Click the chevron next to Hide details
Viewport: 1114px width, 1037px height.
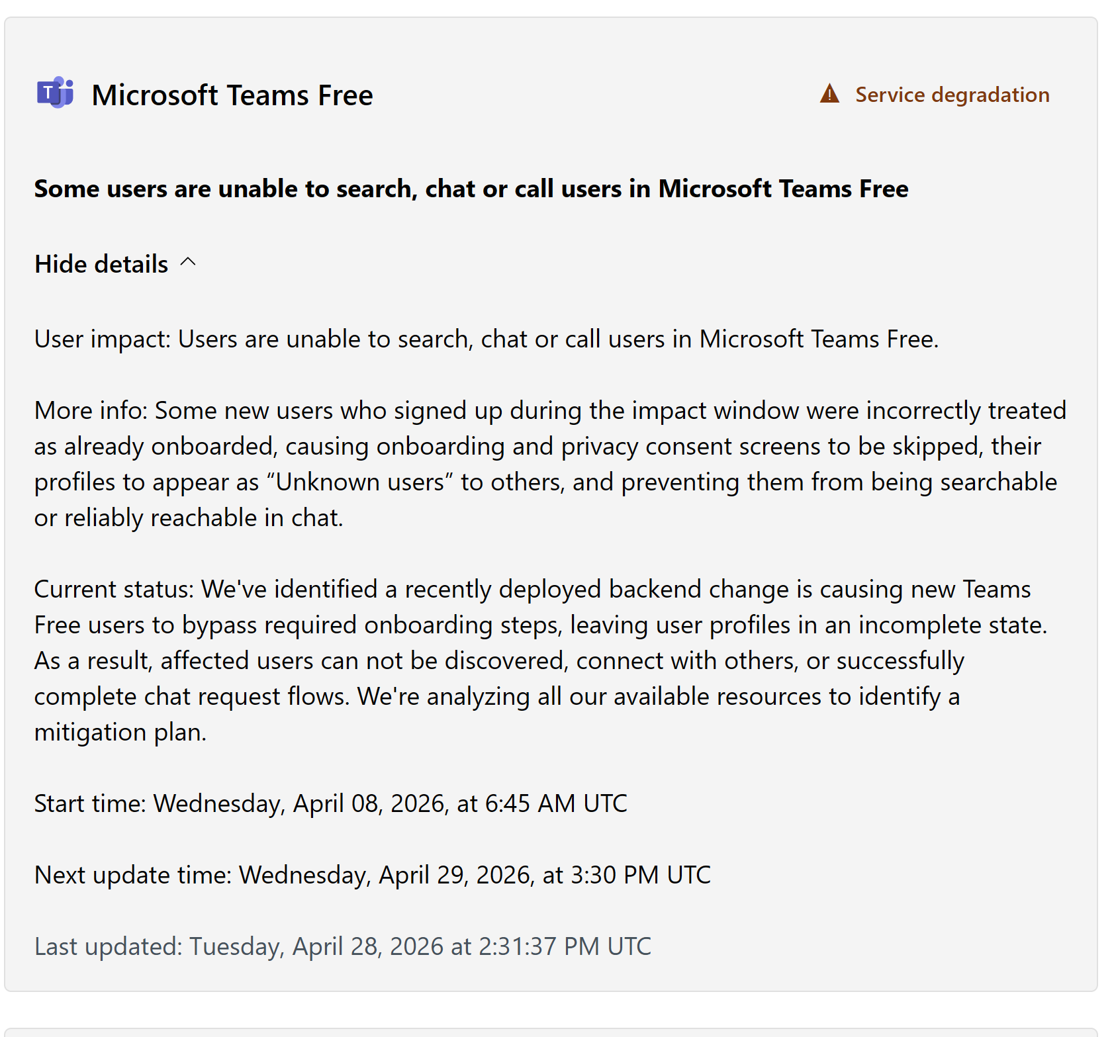coord(188,263)
